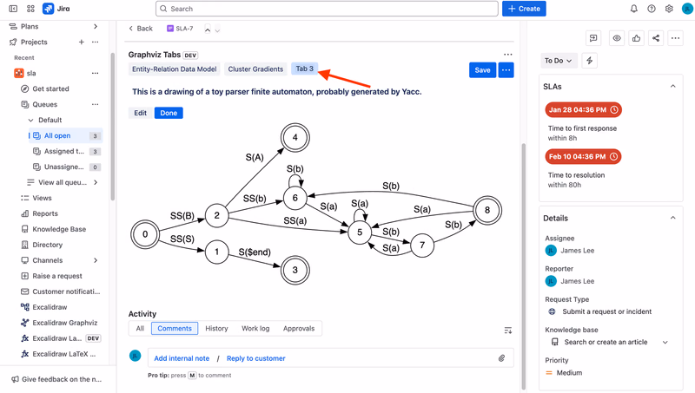This screenshot has height=393, width=695.
Task: Collapse the Details section
Action: [x=672, y=218]
